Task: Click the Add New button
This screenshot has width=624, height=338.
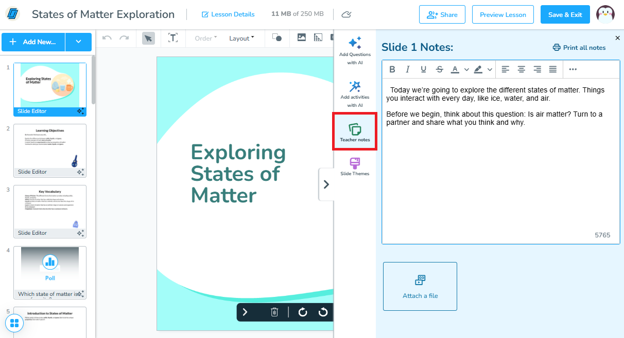Action: 33,42
